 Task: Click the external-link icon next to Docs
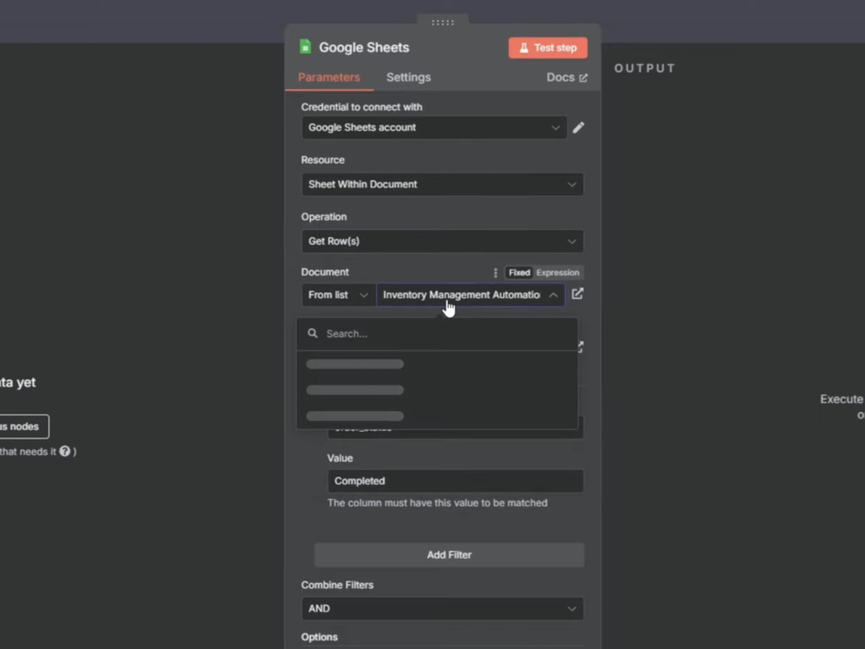pos(583,78)
